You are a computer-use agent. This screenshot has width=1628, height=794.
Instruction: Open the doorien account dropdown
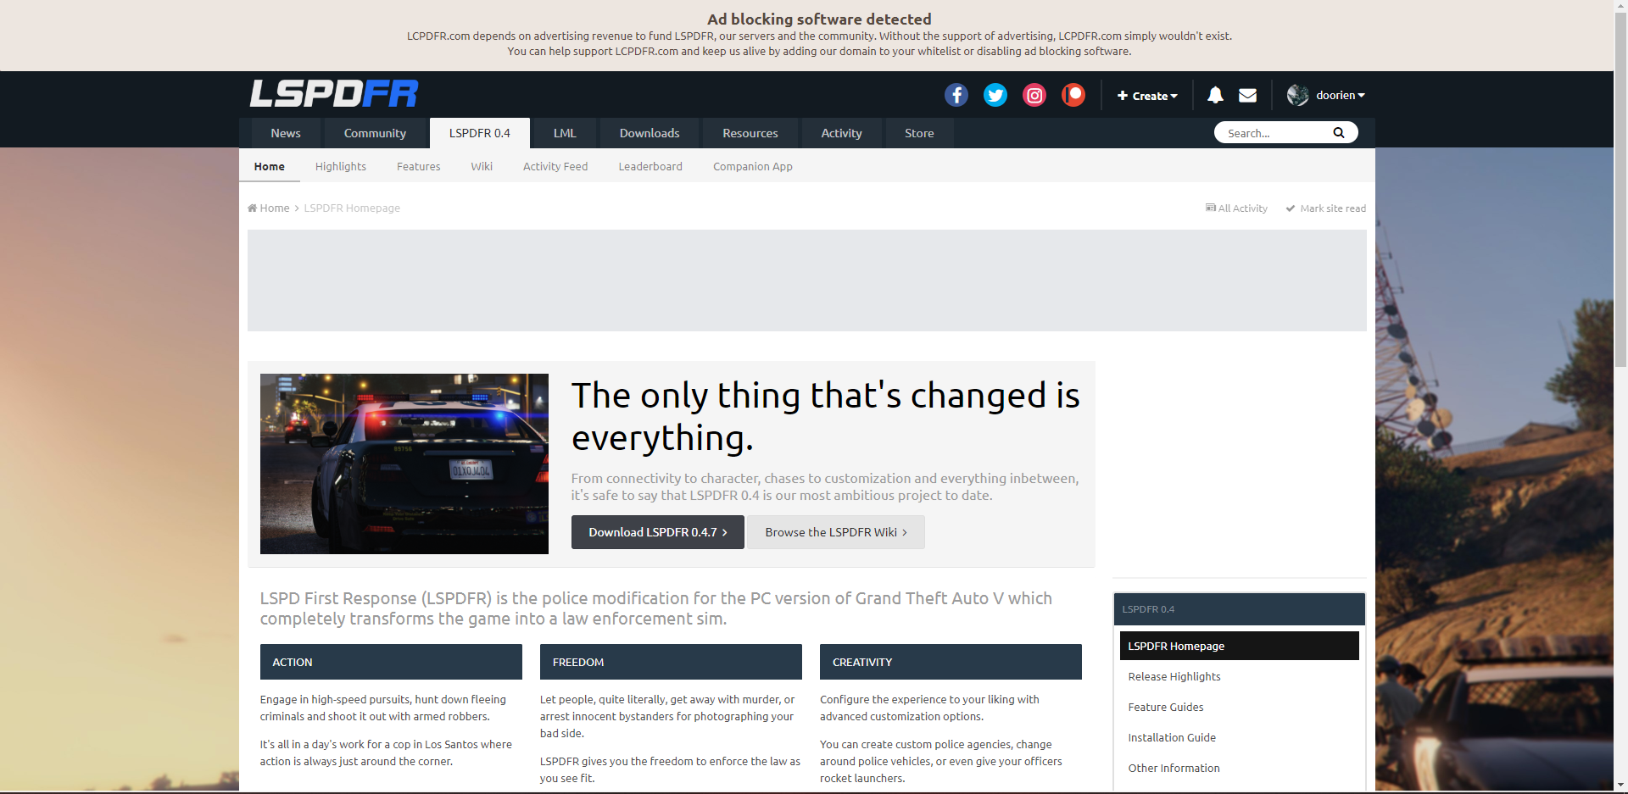(1340, 95)
